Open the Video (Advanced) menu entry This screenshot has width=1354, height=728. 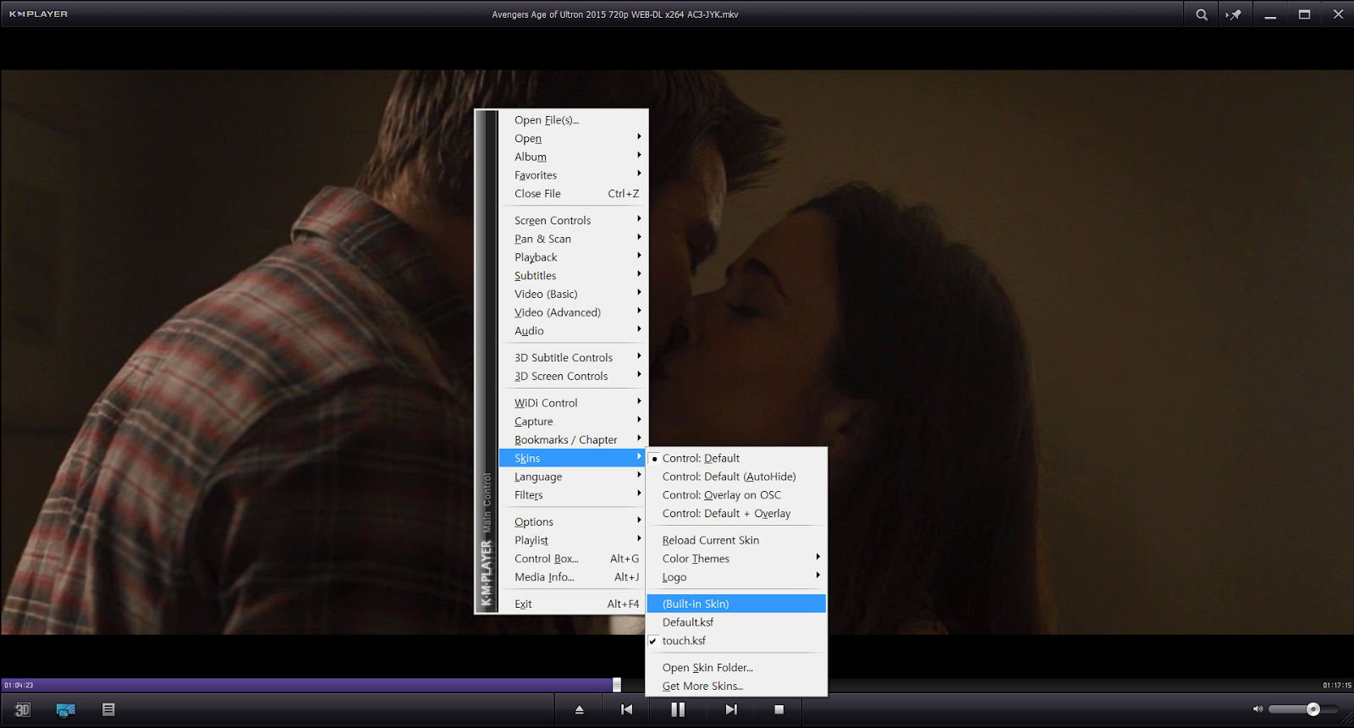point(572,312)
